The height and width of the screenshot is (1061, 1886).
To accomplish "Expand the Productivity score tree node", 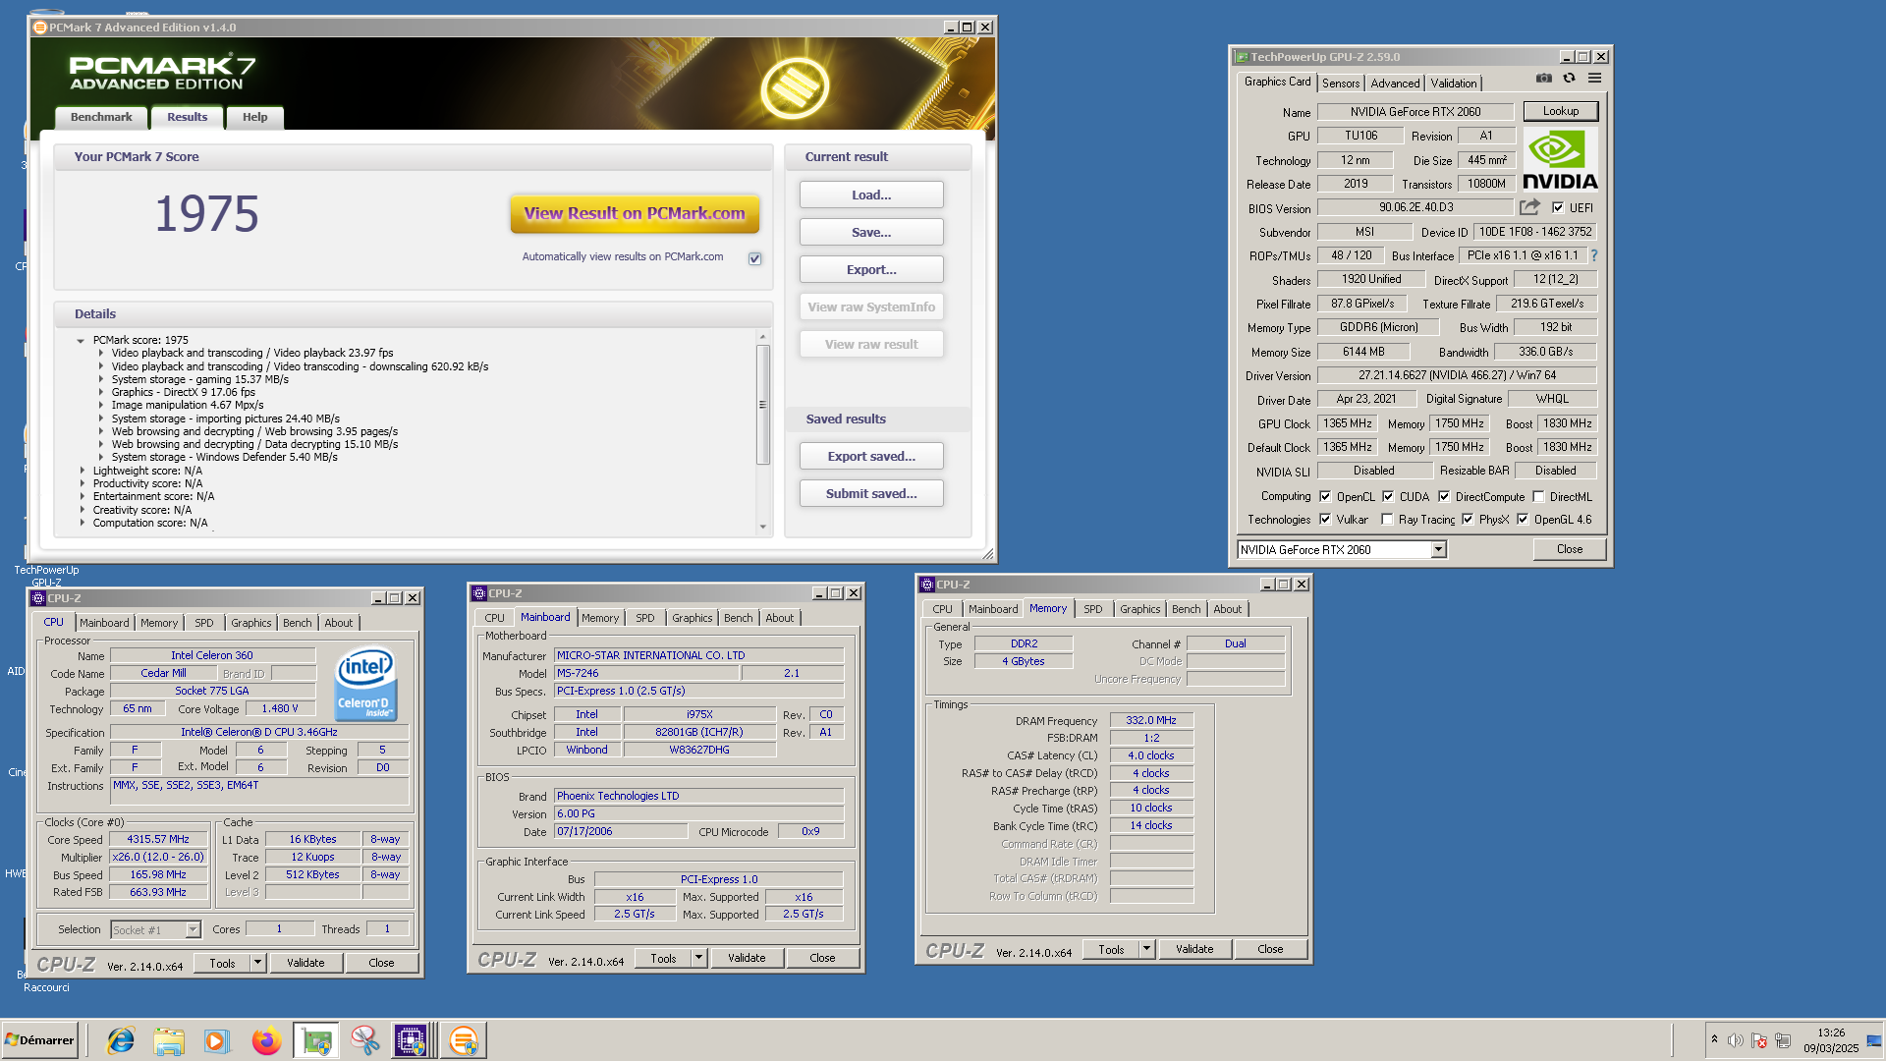I will click(82, 483).
